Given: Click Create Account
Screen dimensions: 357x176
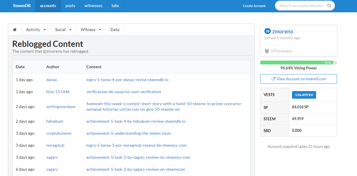Looking at the screenshot, I should [x=254, y=6].
